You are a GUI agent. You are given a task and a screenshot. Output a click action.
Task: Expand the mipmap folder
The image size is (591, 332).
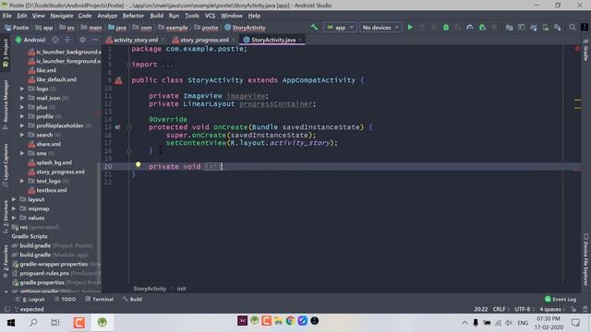tap(14, 208)
